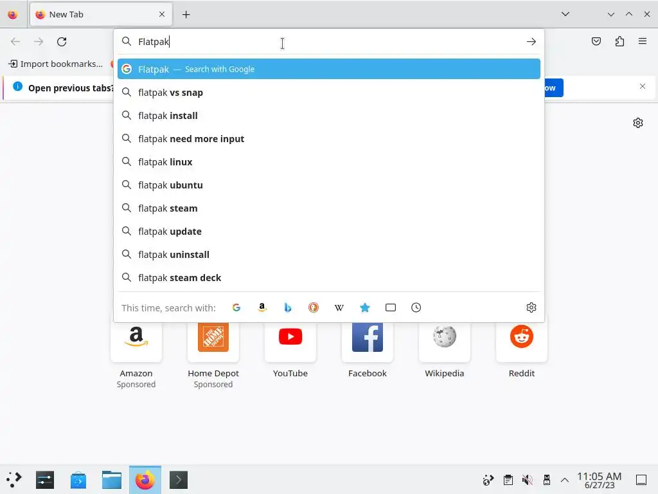Pick suggestion flatpak vs snap
Screen dimensions: 658x494
click(329, 93)
